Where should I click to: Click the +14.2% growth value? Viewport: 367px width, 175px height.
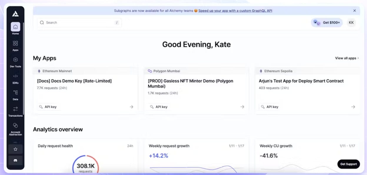[158, 156]
